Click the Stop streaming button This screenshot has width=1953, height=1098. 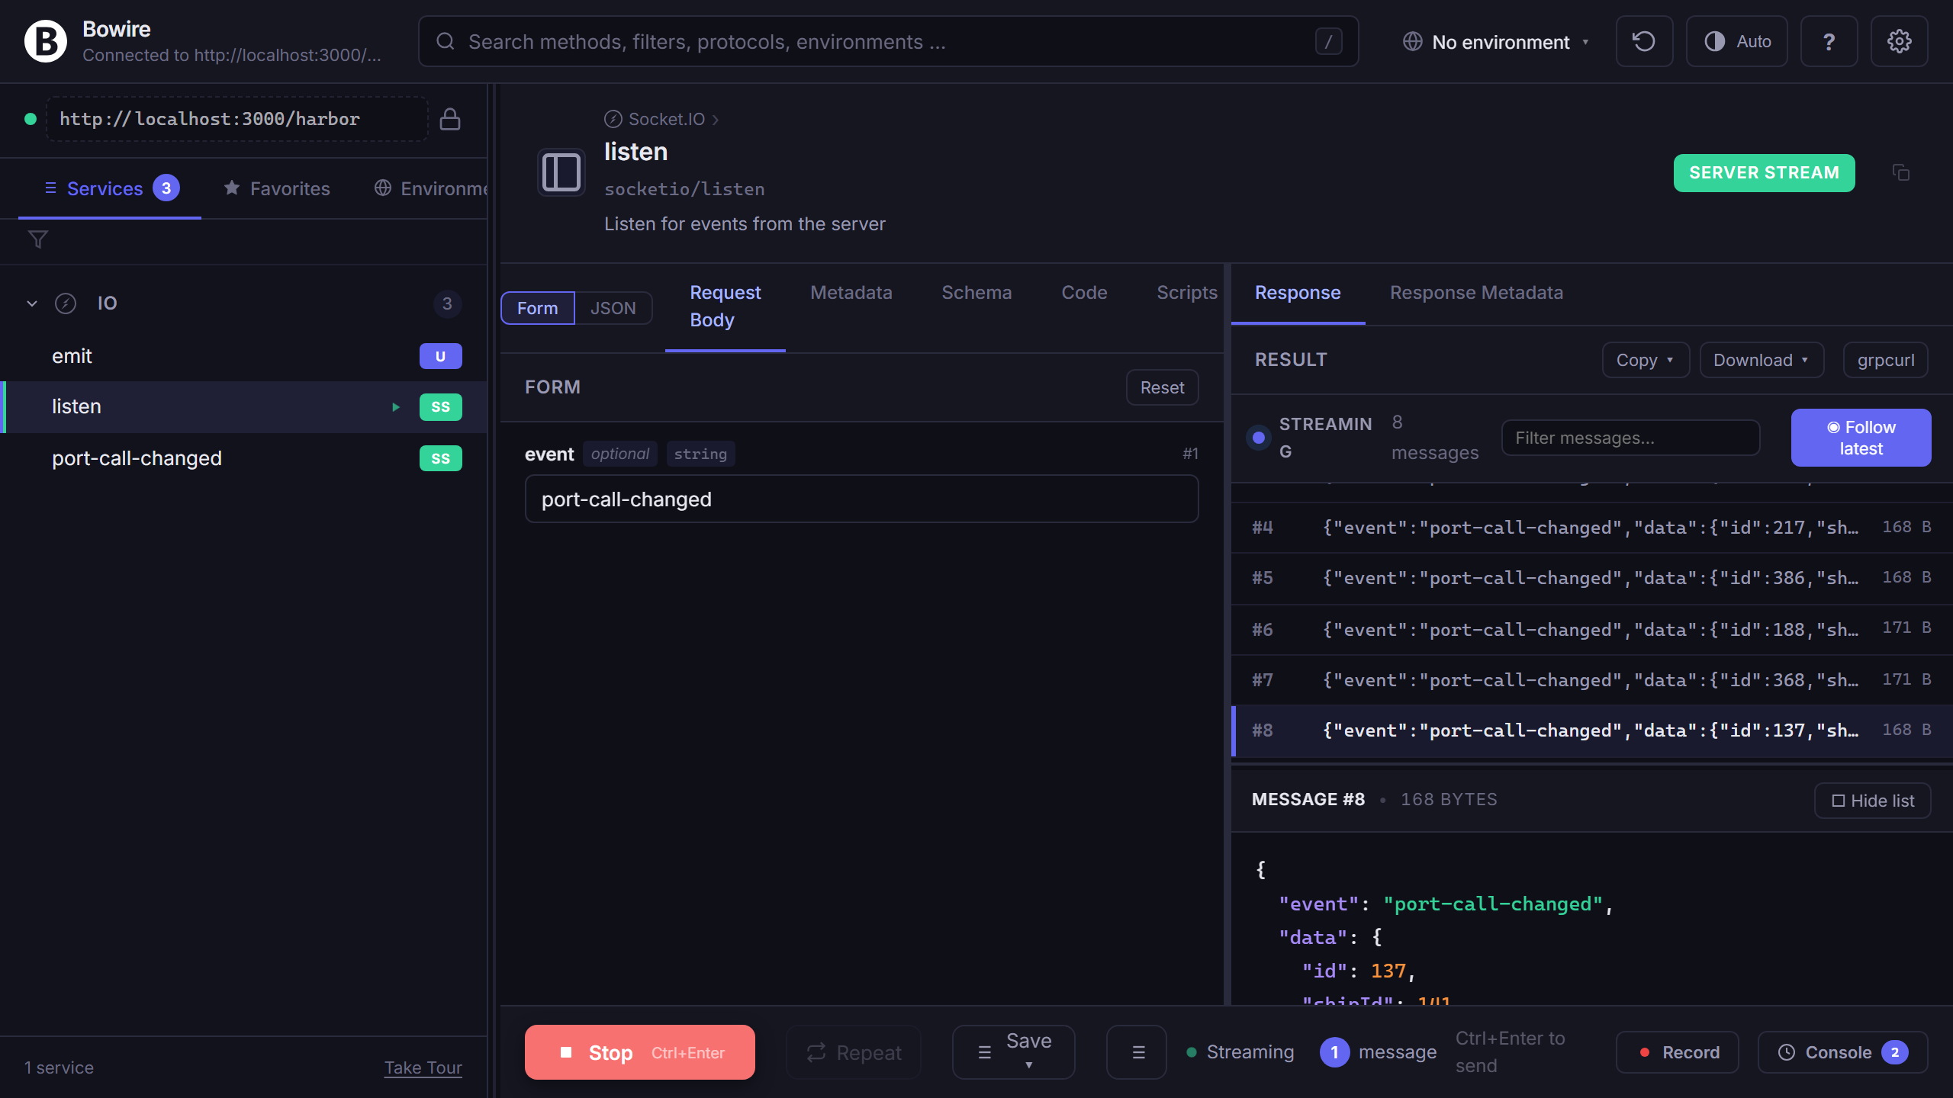(640, 1052)
